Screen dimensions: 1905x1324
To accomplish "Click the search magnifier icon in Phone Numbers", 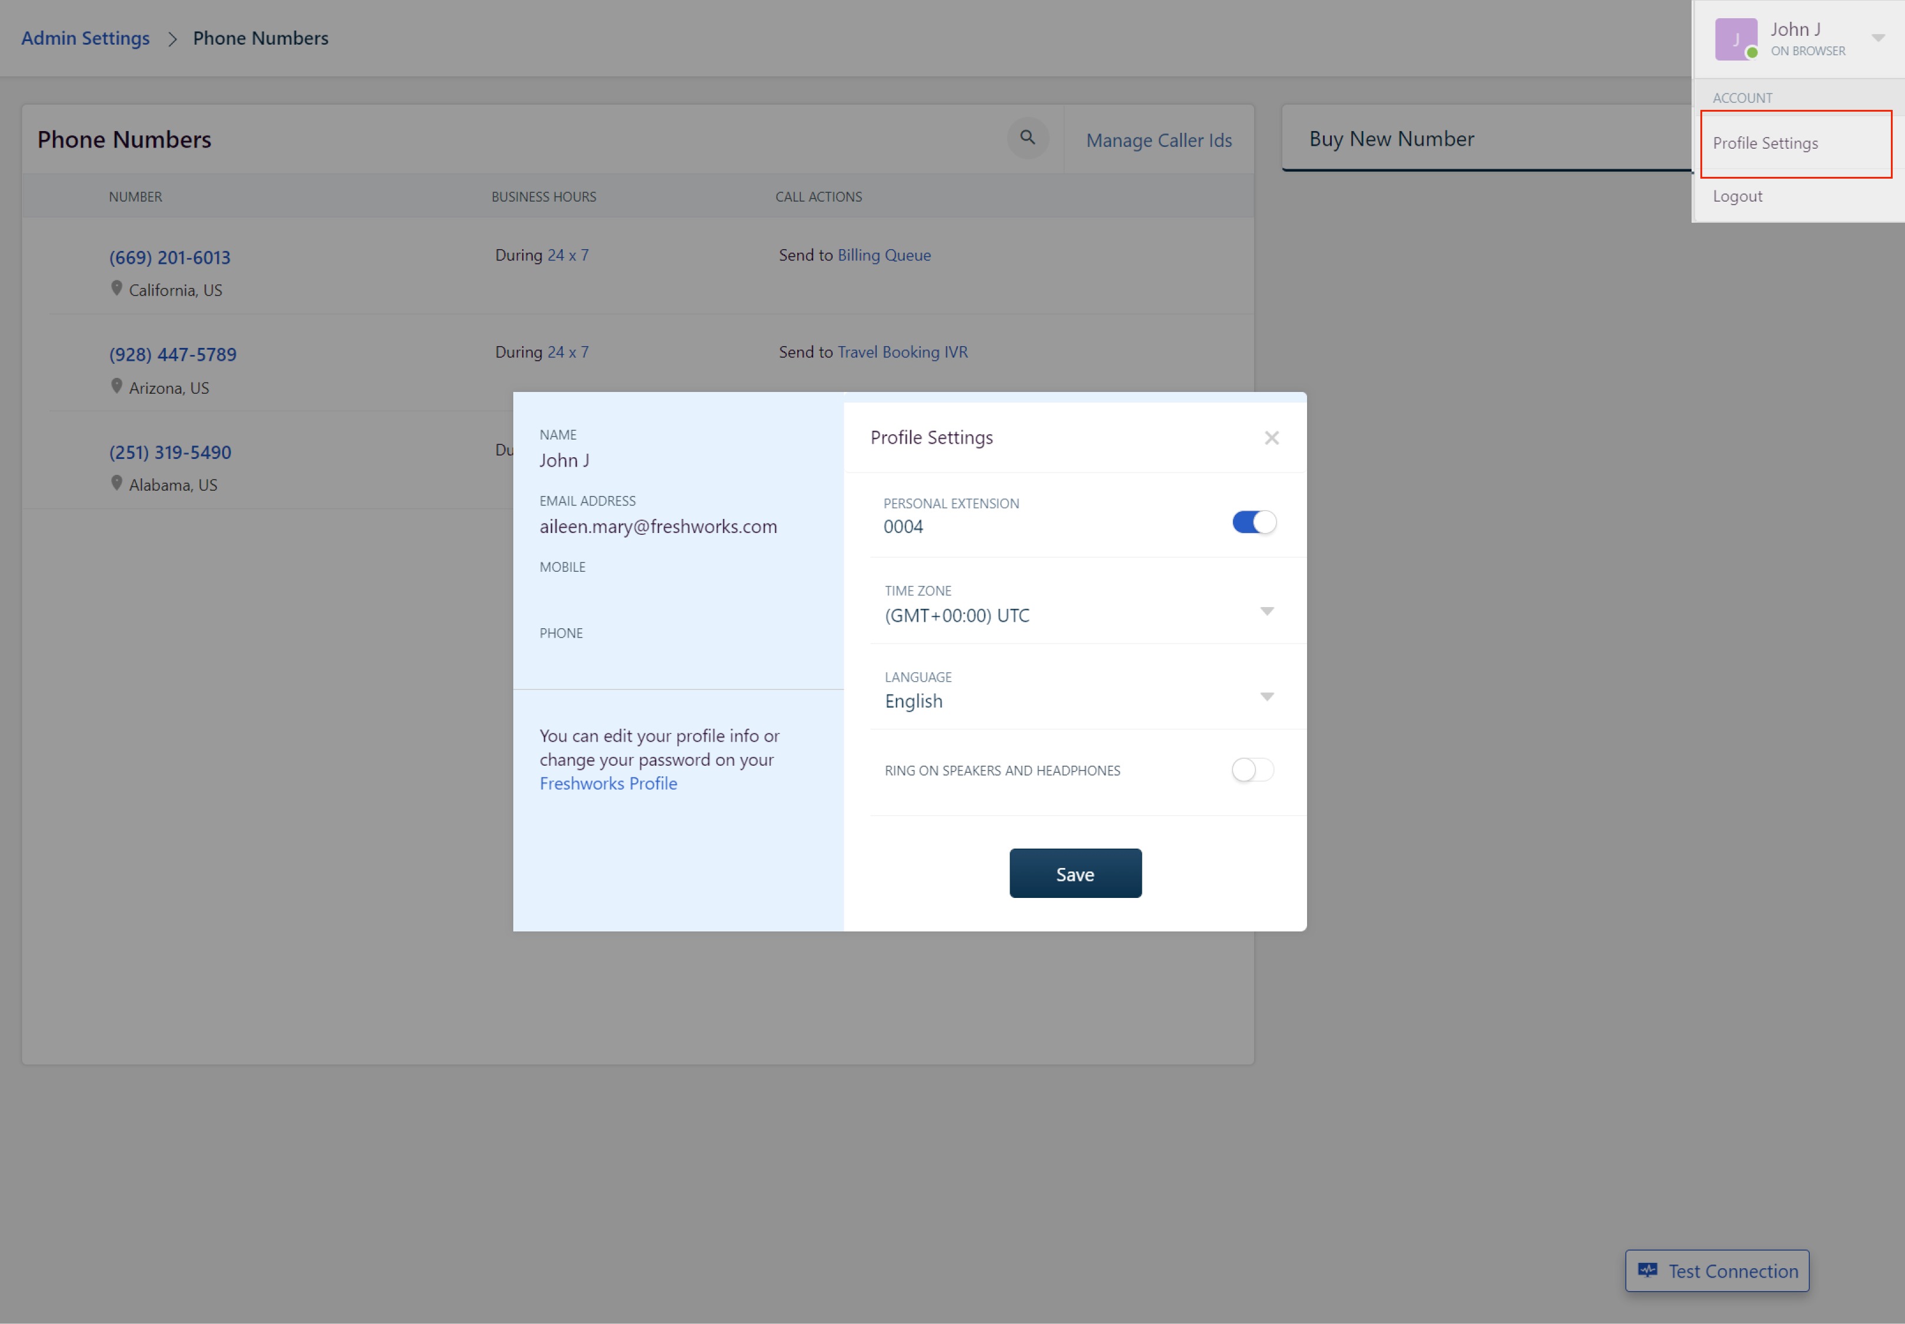I will [1027, 138].
